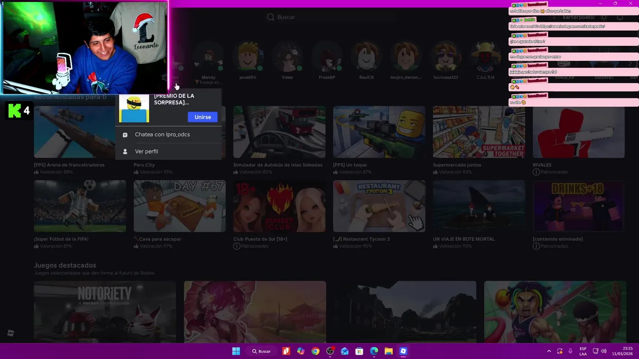639x359 pixels.
Task: Click Valoración 93% under Supermercado juntos
Action: pyautogui.click(x=455, y=172)
